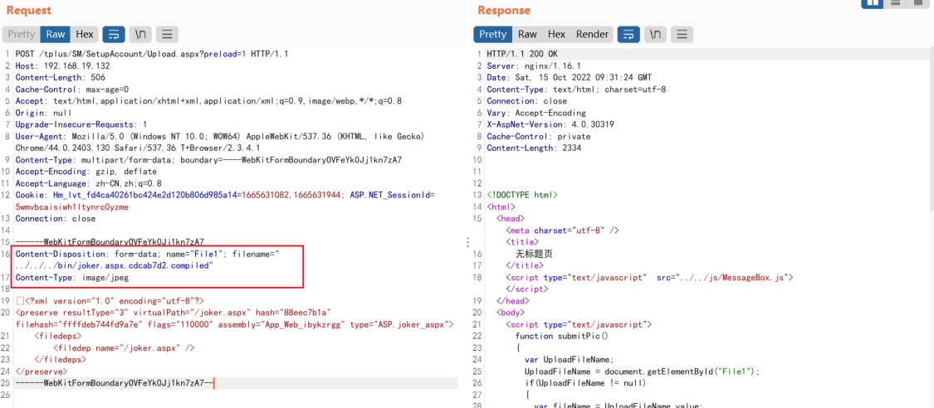Click the Cookie: Hm_lvt header line
The width and height of the screenshot is (934, 408).
225,195
